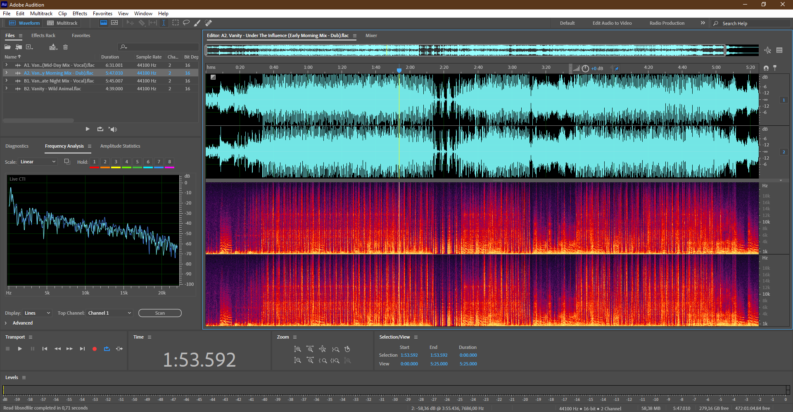Click the Scan button

tap(160, 313)
